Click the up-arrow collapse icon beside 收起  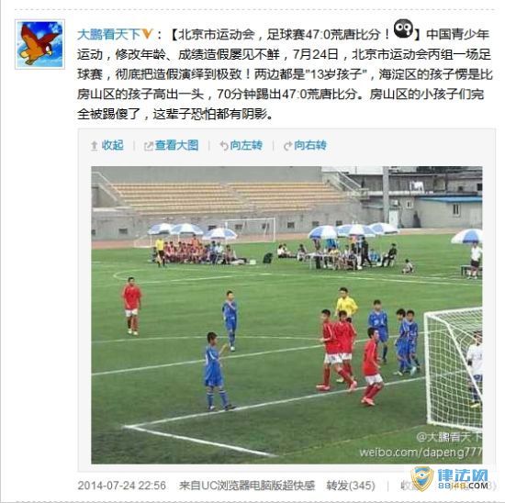(x=94, y=146)
